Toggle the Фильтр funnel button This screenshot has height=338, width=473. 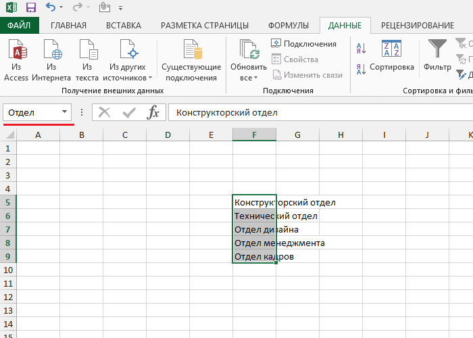(x=437, y=55)
